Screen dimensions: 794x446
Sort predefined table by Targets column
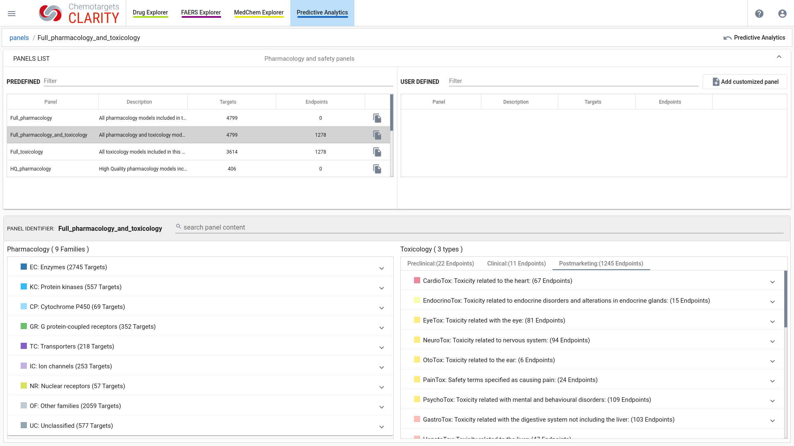tap(228, 102)
